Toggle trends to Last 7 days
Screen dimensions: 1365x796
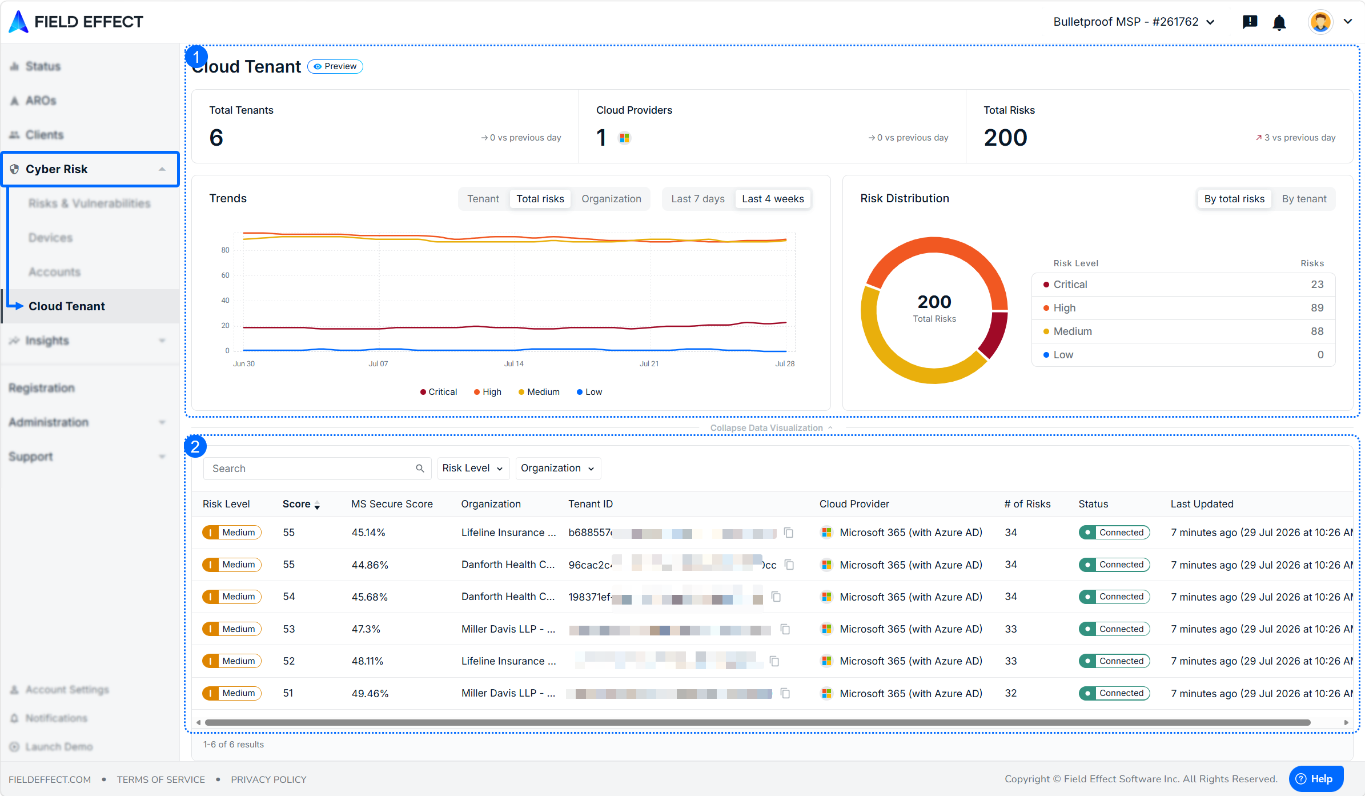[x=698, y=199]
